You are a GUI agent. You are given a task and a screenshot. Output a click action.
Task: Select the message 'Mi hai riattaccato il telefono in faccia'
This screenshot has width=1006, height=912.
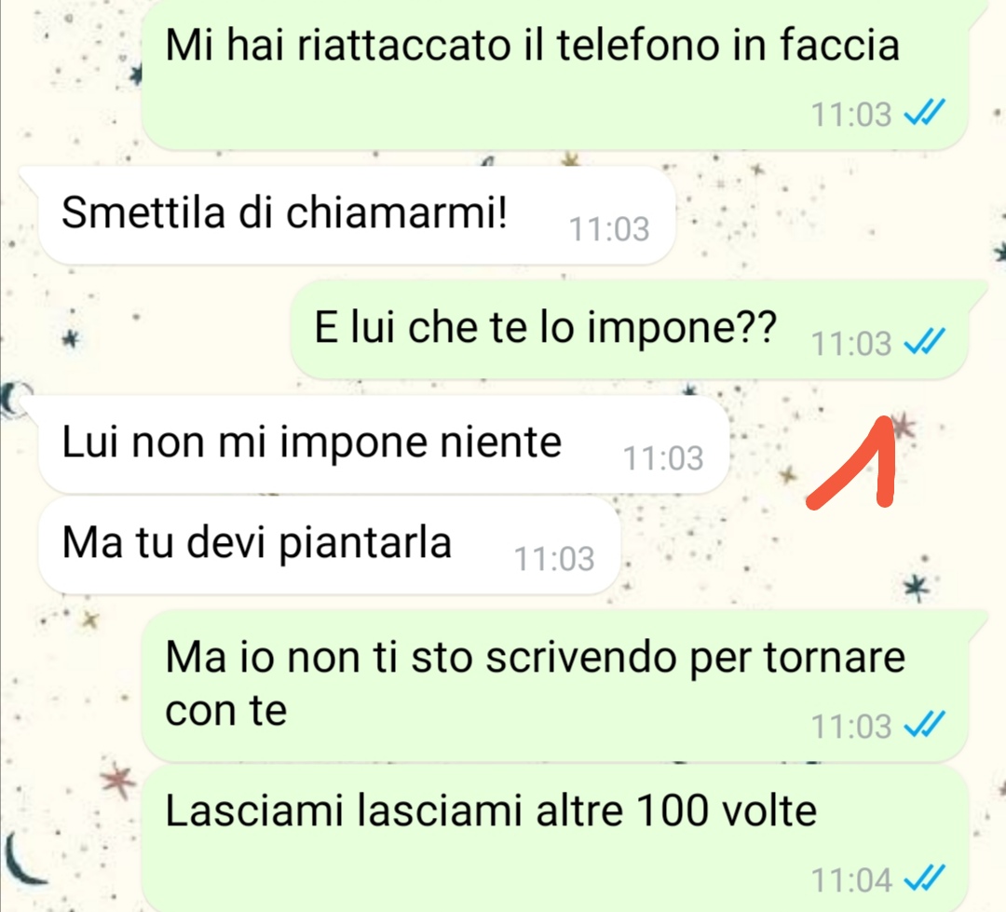pyautogui.click(x=554, y=74)
